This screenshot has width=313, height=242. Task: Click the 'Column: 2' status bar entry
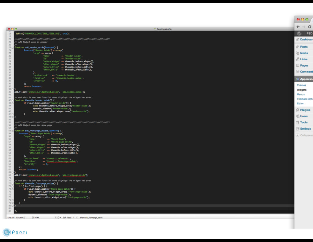21,218
